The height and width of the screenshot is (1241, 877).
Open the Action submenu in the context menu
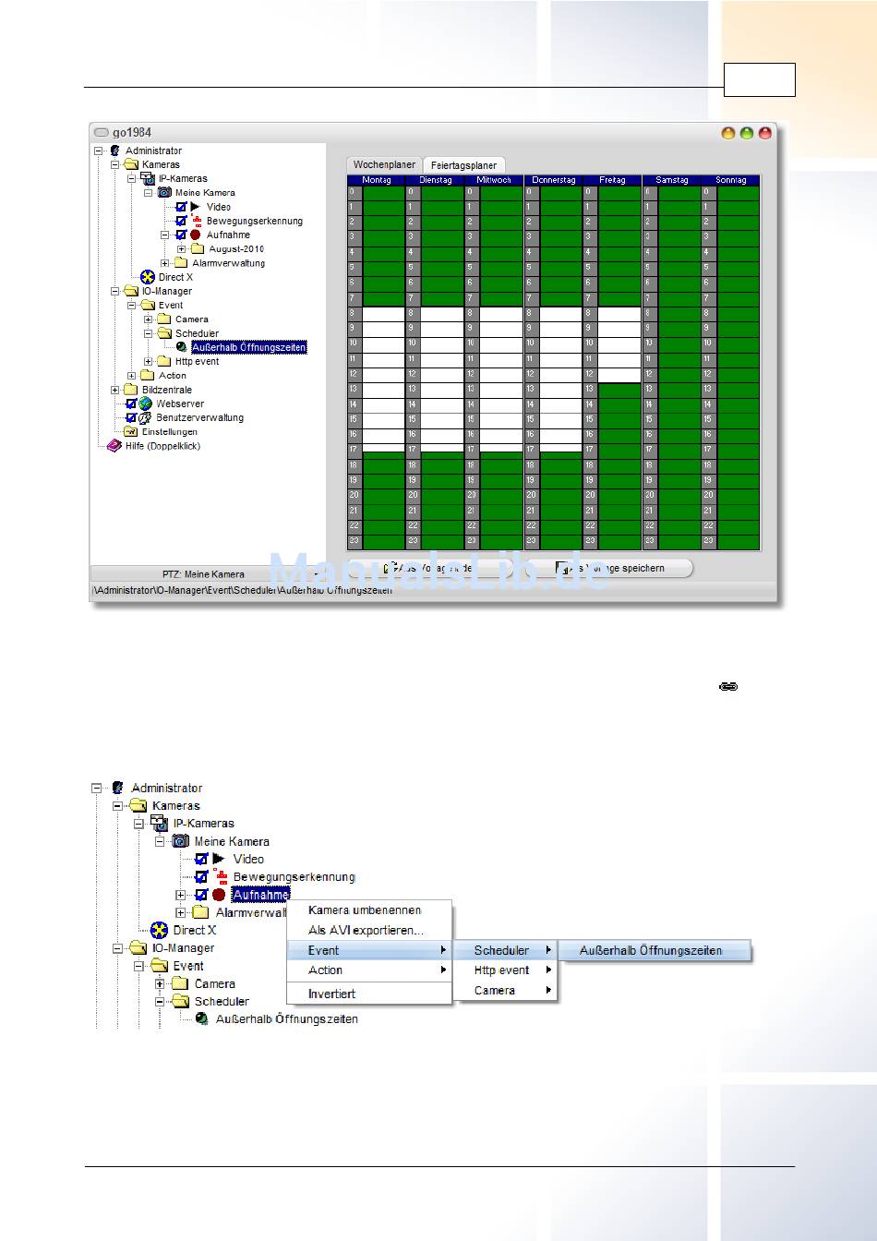tap(369, 970)
